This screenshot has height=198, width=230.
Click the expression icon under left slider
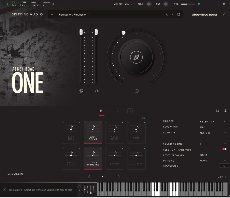pyautogui.click(x=81, y=91)
